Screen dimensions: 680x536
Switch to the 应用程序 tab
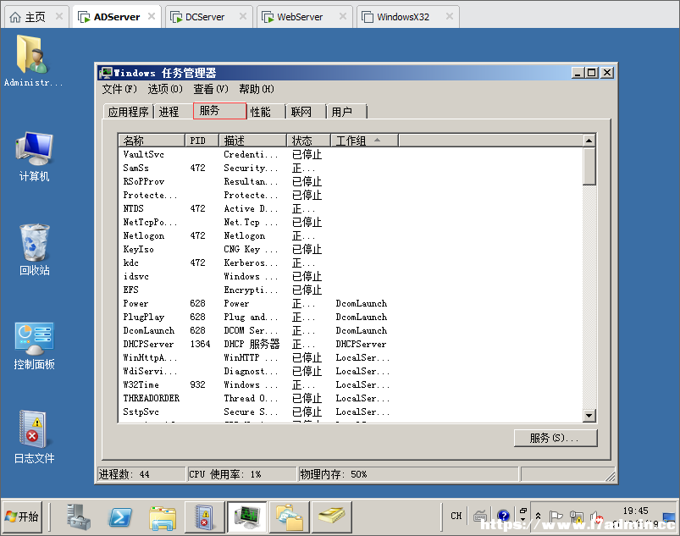pyautogui.click(x=129, y=112)
